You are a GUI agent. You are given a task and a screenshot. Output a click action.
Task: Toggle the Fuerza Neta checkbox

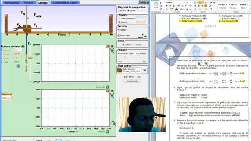(118, 36)
